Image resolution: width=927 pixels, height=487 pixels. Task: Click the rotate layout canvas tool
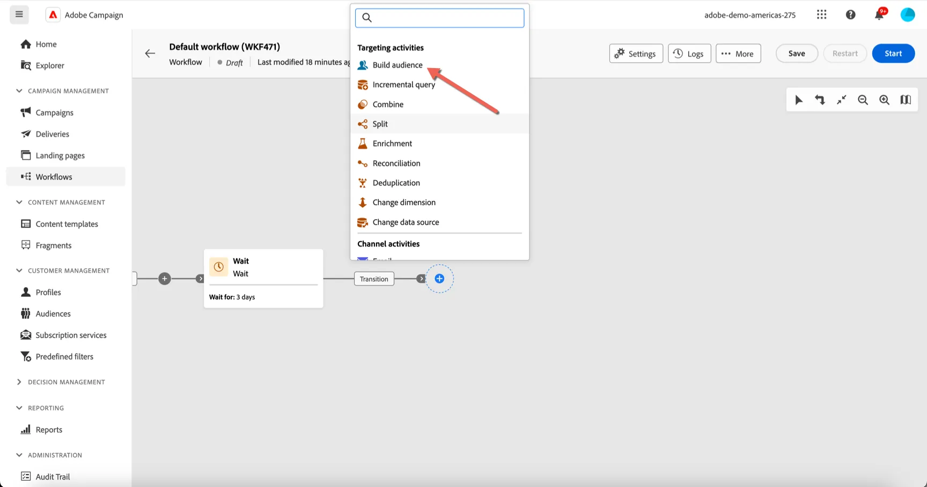tap(820, 100)
